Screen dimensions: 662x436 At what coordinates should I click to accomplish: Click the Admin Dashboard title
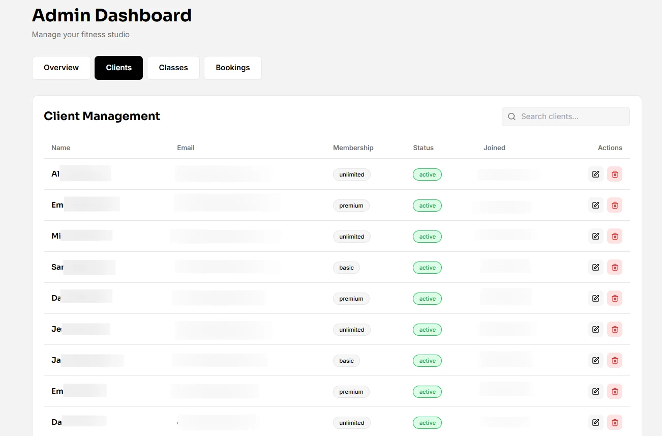(112, 15)
